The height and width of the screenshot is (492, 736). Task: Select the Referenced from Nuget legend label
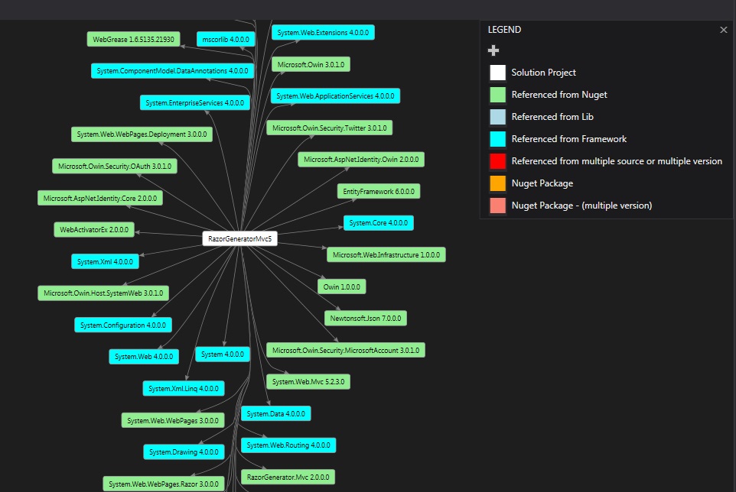click(x=559, y=95)
